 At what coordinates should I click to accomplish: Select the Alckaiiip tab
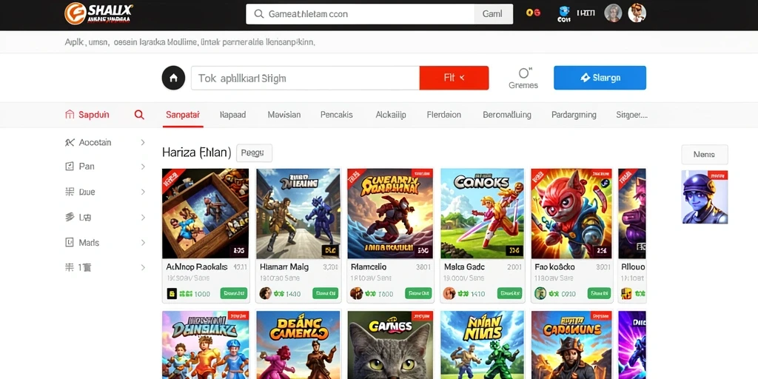pyautogui.click(x=391, y=115)
